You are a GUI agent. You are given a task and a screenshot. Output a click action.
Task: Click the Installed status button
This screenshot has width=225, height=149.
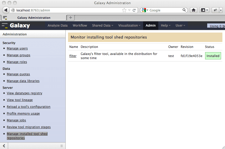[213, 56]
